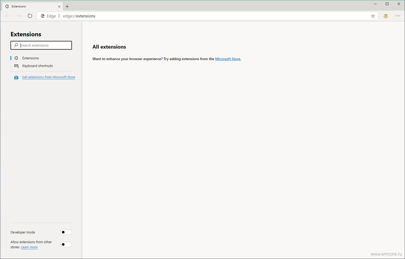
Task: Click the Edge logo in the address bar
Action: 43,16
